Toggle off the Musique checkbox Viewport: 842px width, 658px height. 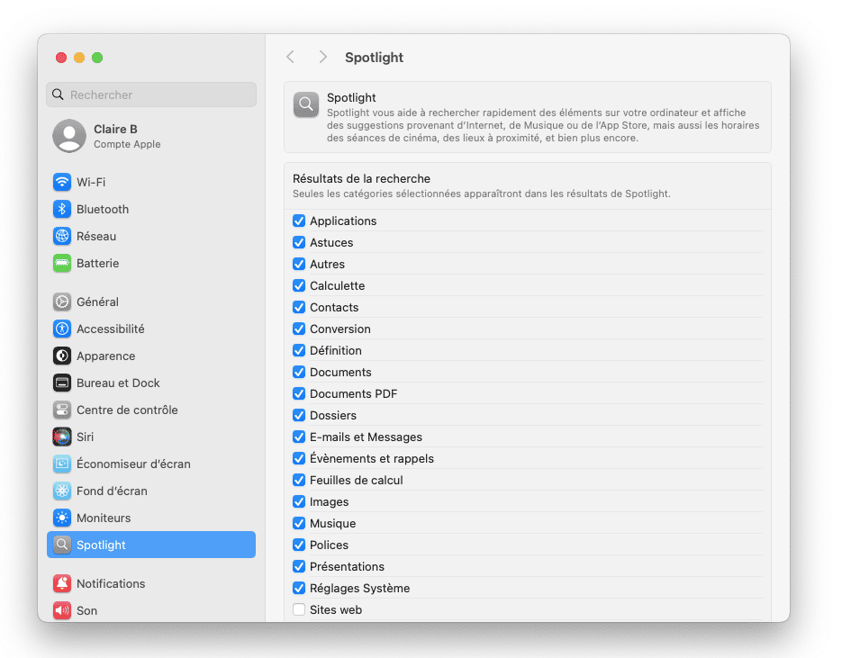(x=299, y=523)
